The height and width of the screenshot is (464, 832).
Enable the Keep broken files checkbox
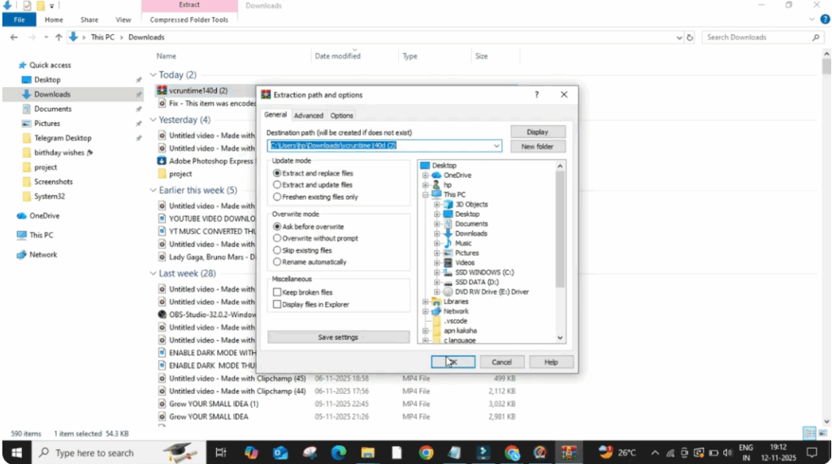[277, 293]
